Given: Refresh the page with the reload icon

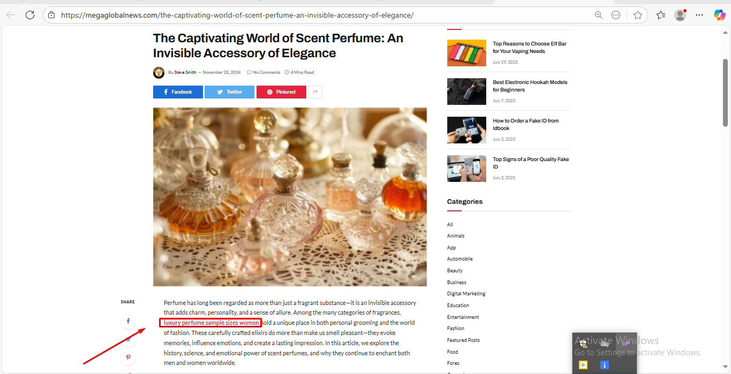Looking at the screenshot, I should 30,15.
